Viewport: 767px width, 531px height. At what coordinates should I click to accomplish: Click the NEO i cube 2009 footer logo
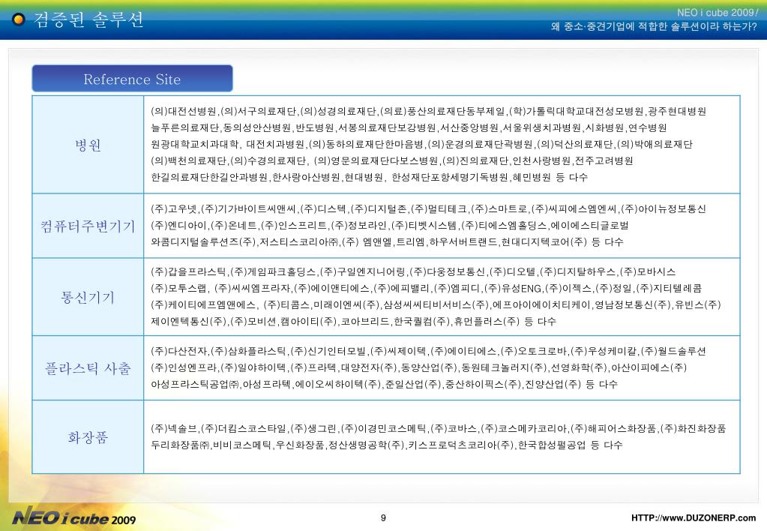(x=74, y=517)
